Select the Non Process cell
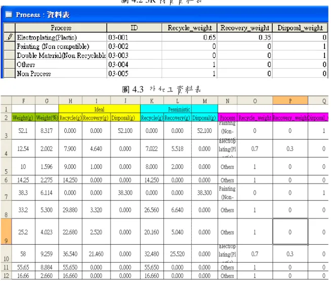This screenshot has width=331, height=281. pos(61,73)
